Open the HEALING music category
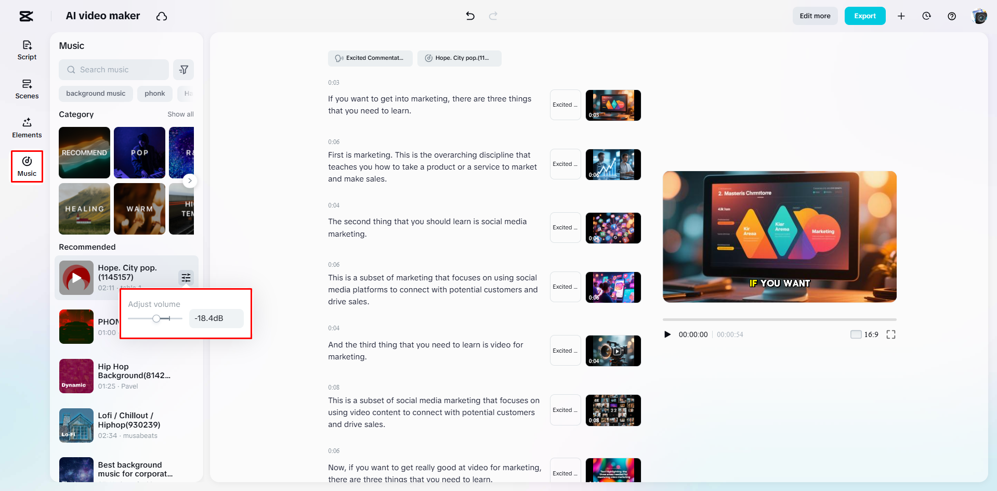The height and width of the screenshot is (491, 997). click(x=84, y=209)
